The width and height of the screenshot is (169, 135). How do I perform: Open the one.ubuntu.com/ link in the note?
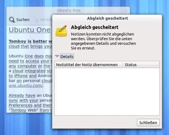(26, 86)
